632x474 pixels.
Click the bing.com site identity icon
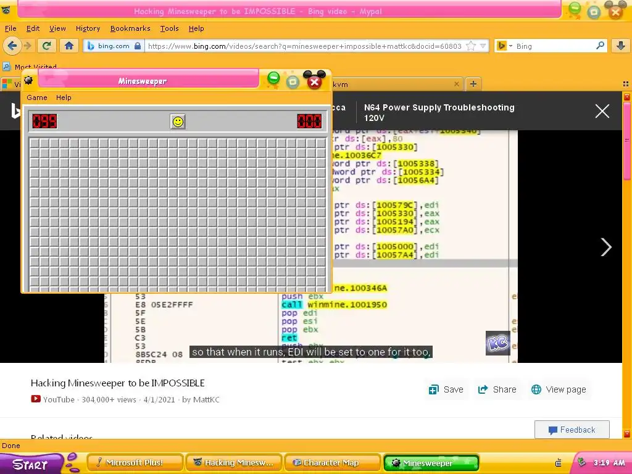(x=113, y=46)
